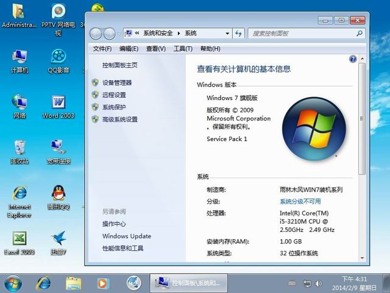Viewport: 390px width, 293px height.
Task: Click the keyboard input tray icon
Action: pos(292,283)
